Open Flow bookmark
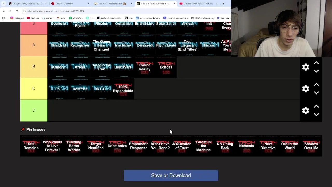This screenshot has width=332, height=187. (90, 18)
